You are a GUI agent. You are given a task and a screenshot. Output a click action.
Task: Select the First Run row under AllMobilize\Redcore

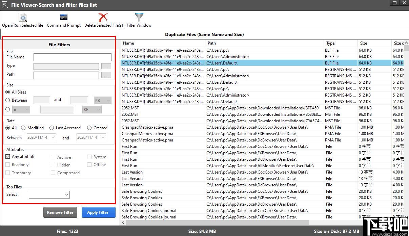262,166
